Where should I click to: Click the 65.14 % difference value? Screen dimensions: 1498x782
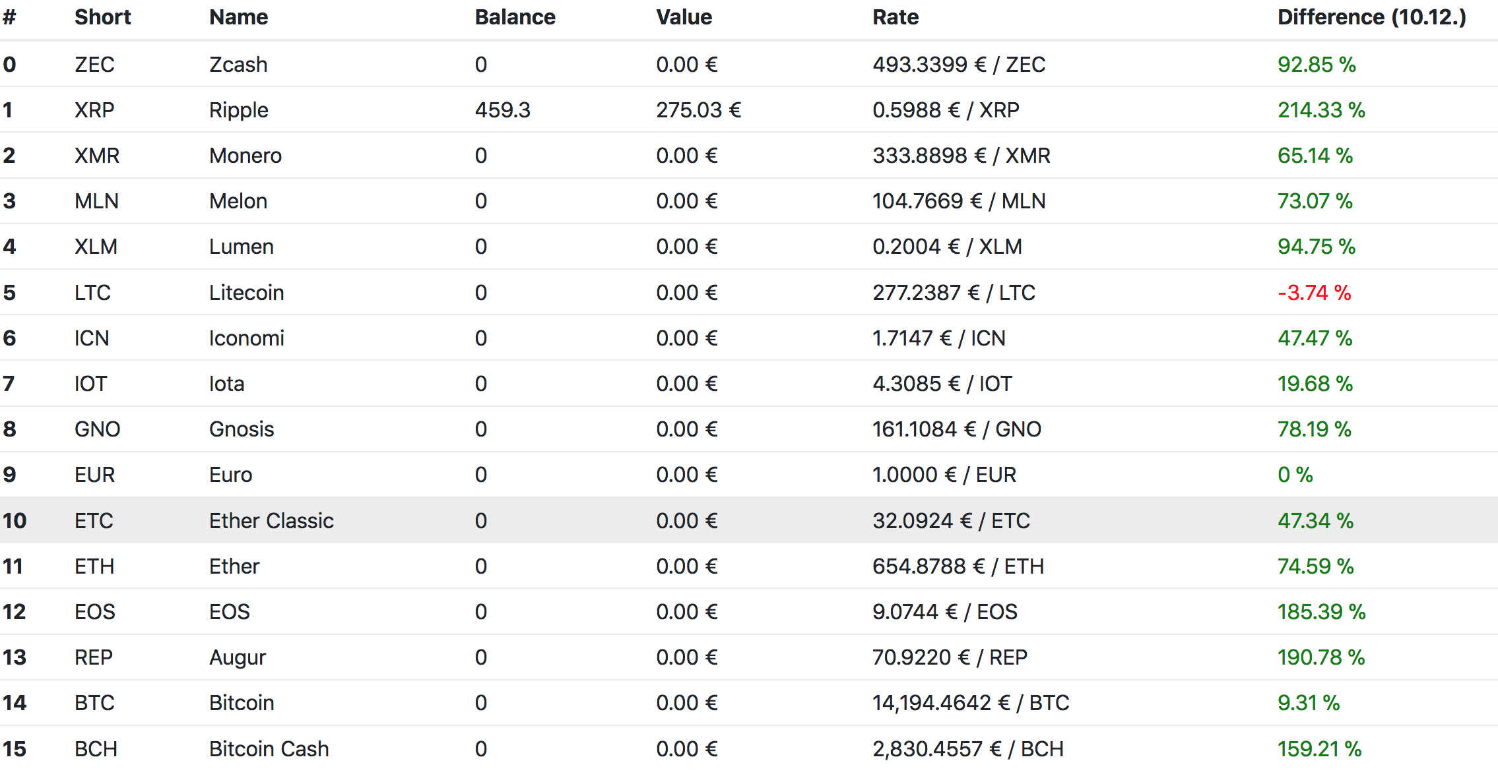click(x=1315, y=156)
